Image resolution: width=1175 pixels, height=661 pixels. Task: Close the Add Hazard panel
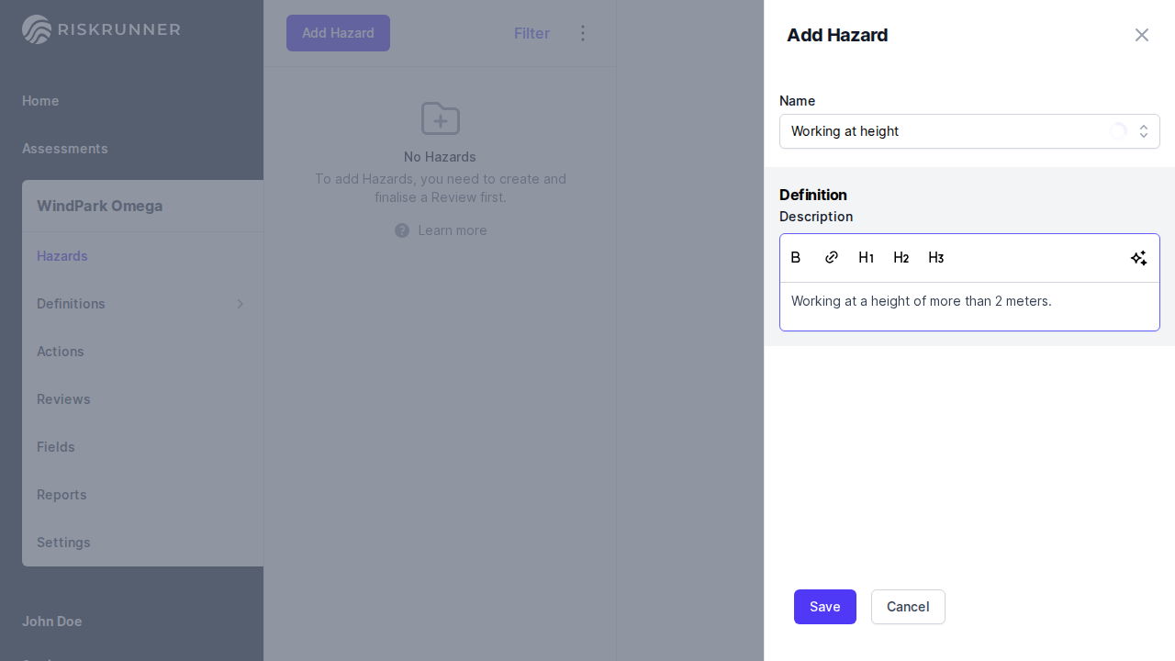tap(1141, 35)
